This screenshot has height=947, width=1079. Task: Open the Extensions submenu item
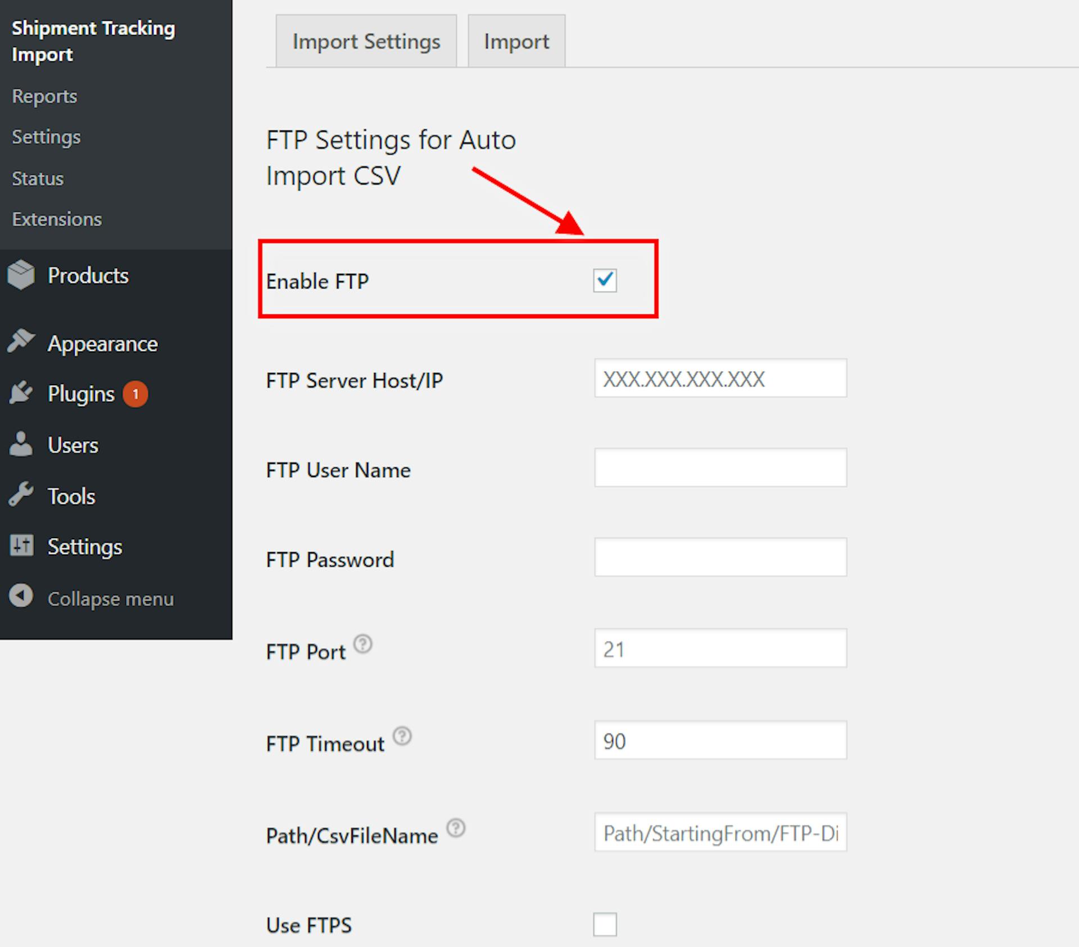[x=57, y=219]
